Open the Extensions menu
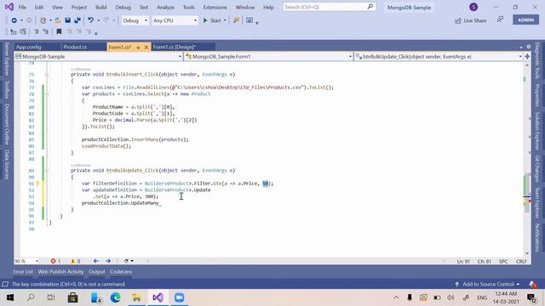 tap(215, 7)
